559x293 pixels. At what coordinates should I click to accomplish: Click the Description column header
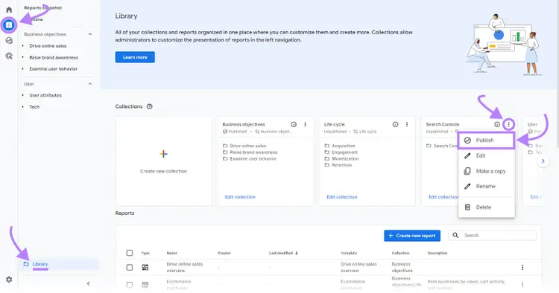point(438,253)
